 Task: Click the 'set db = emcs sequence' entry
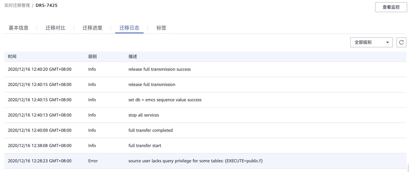click(165, 100)
